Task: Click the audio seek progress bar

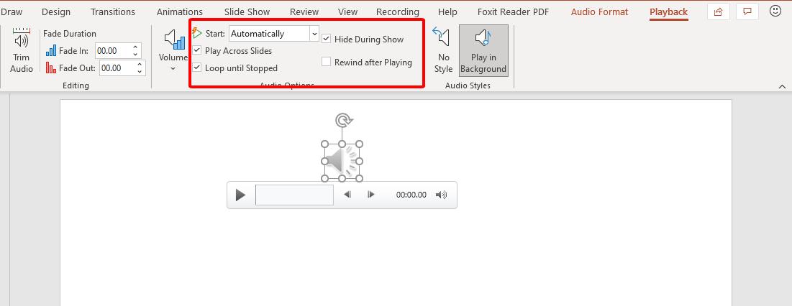Action: click(294, 195)
